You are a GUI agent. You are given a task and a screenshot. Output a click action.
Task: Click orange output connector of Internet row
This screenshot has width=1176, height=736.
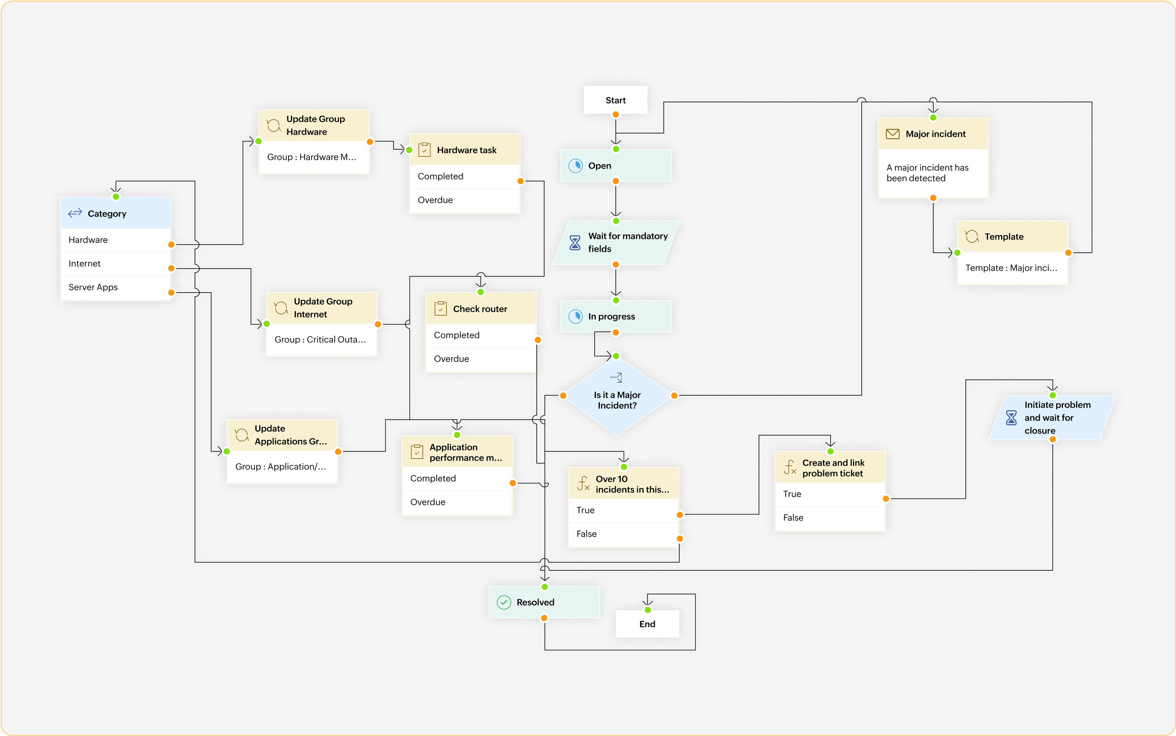171,268
